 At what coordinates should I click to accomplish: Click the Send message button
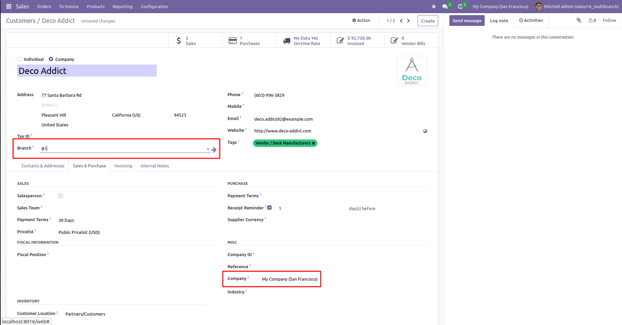pyautogui.click(x=467, y=21)
